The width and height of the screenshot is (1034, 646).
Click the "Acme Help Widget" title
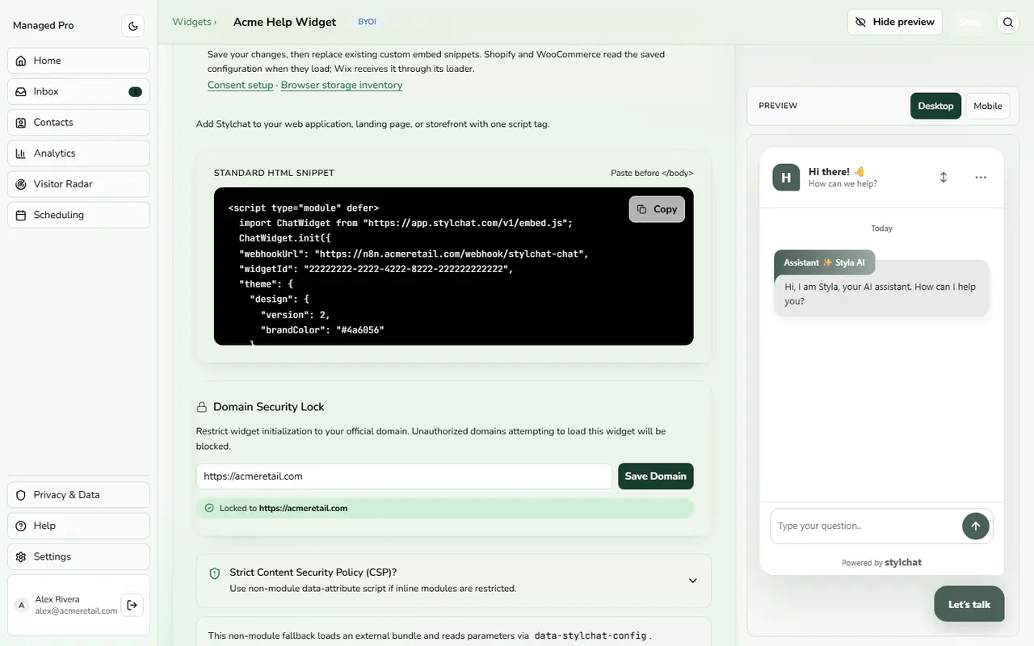click(x=284, y=22)
